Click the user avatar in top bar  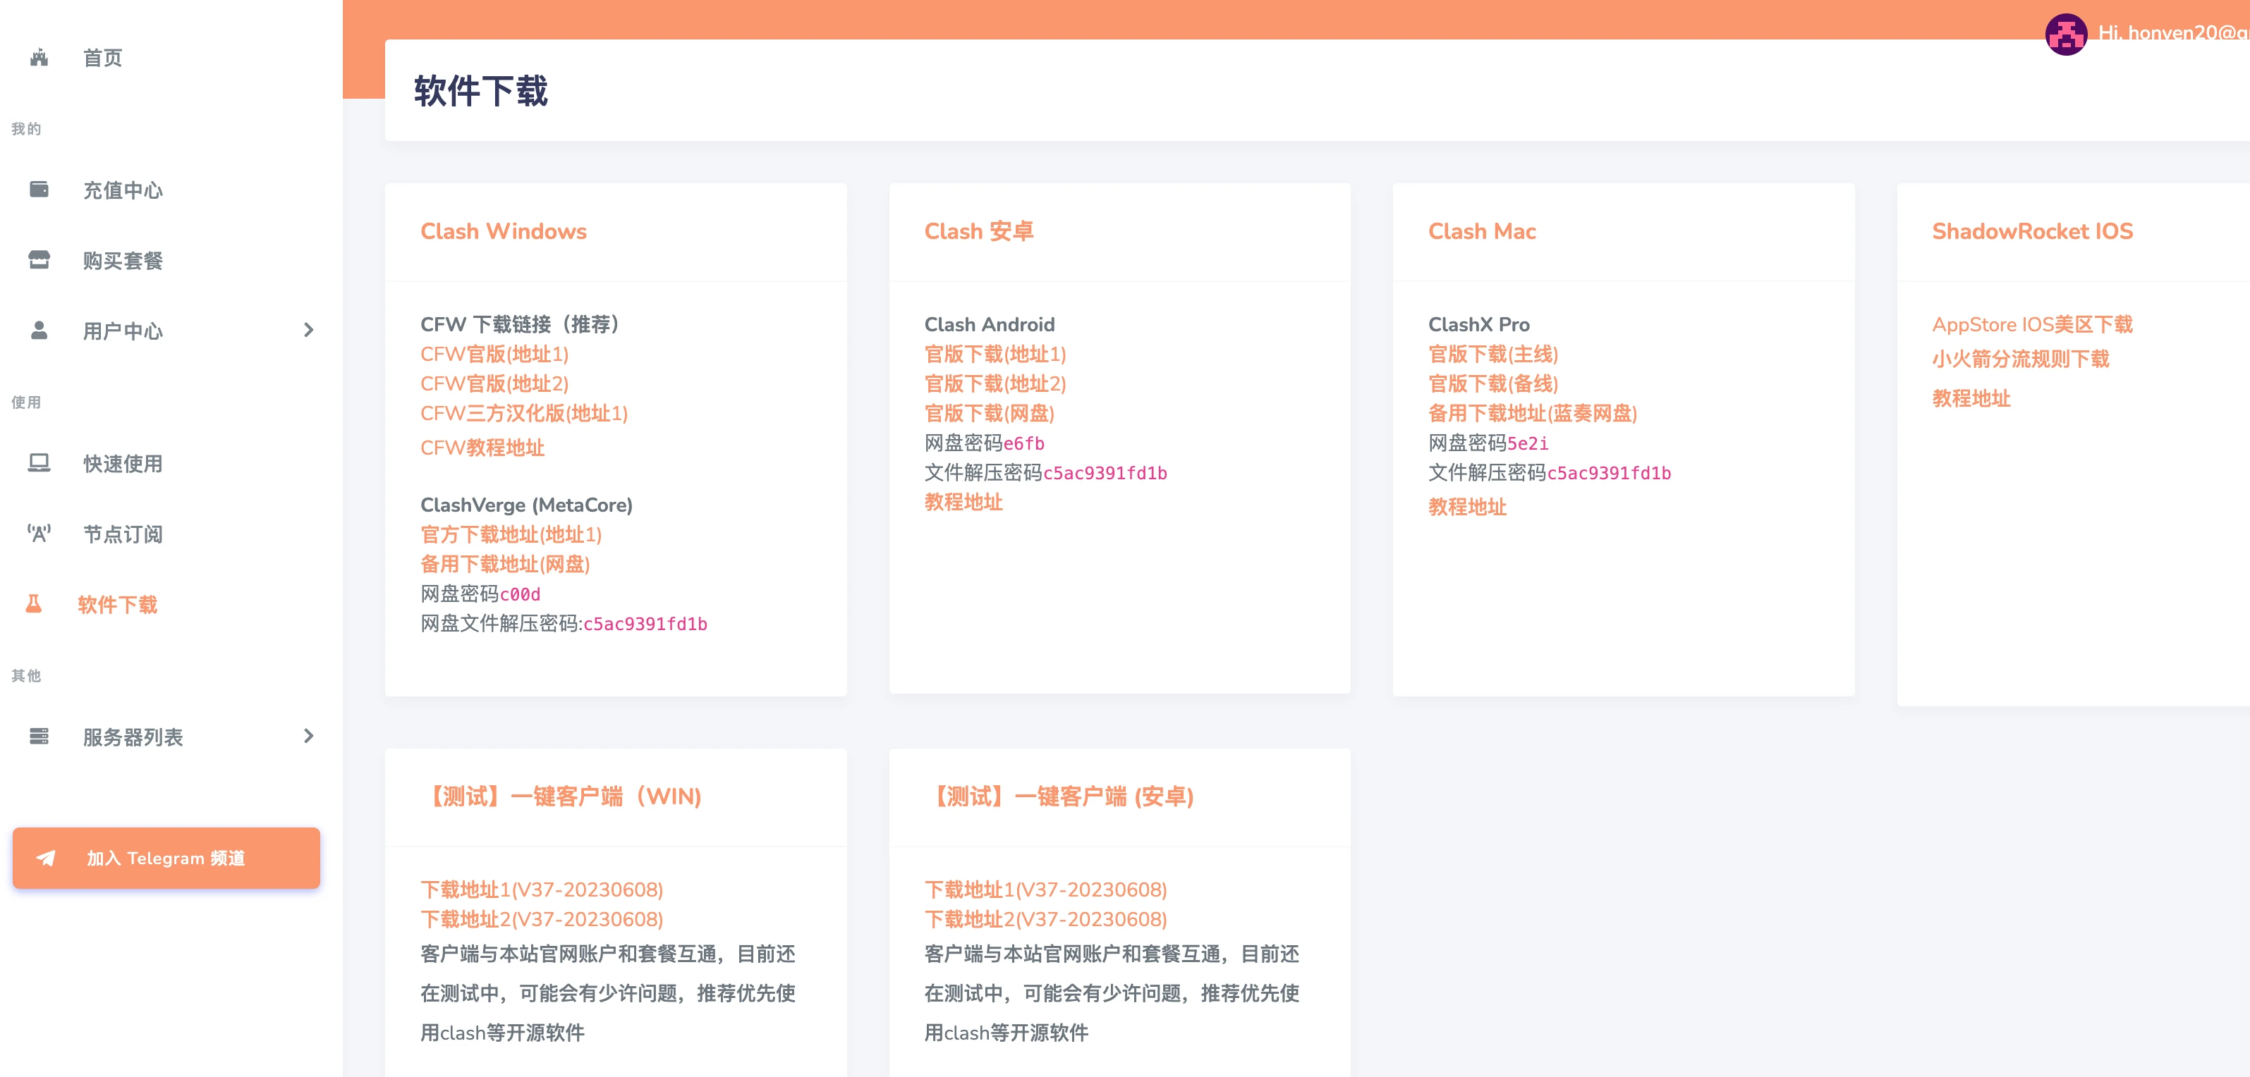[x=2066, y=35]
